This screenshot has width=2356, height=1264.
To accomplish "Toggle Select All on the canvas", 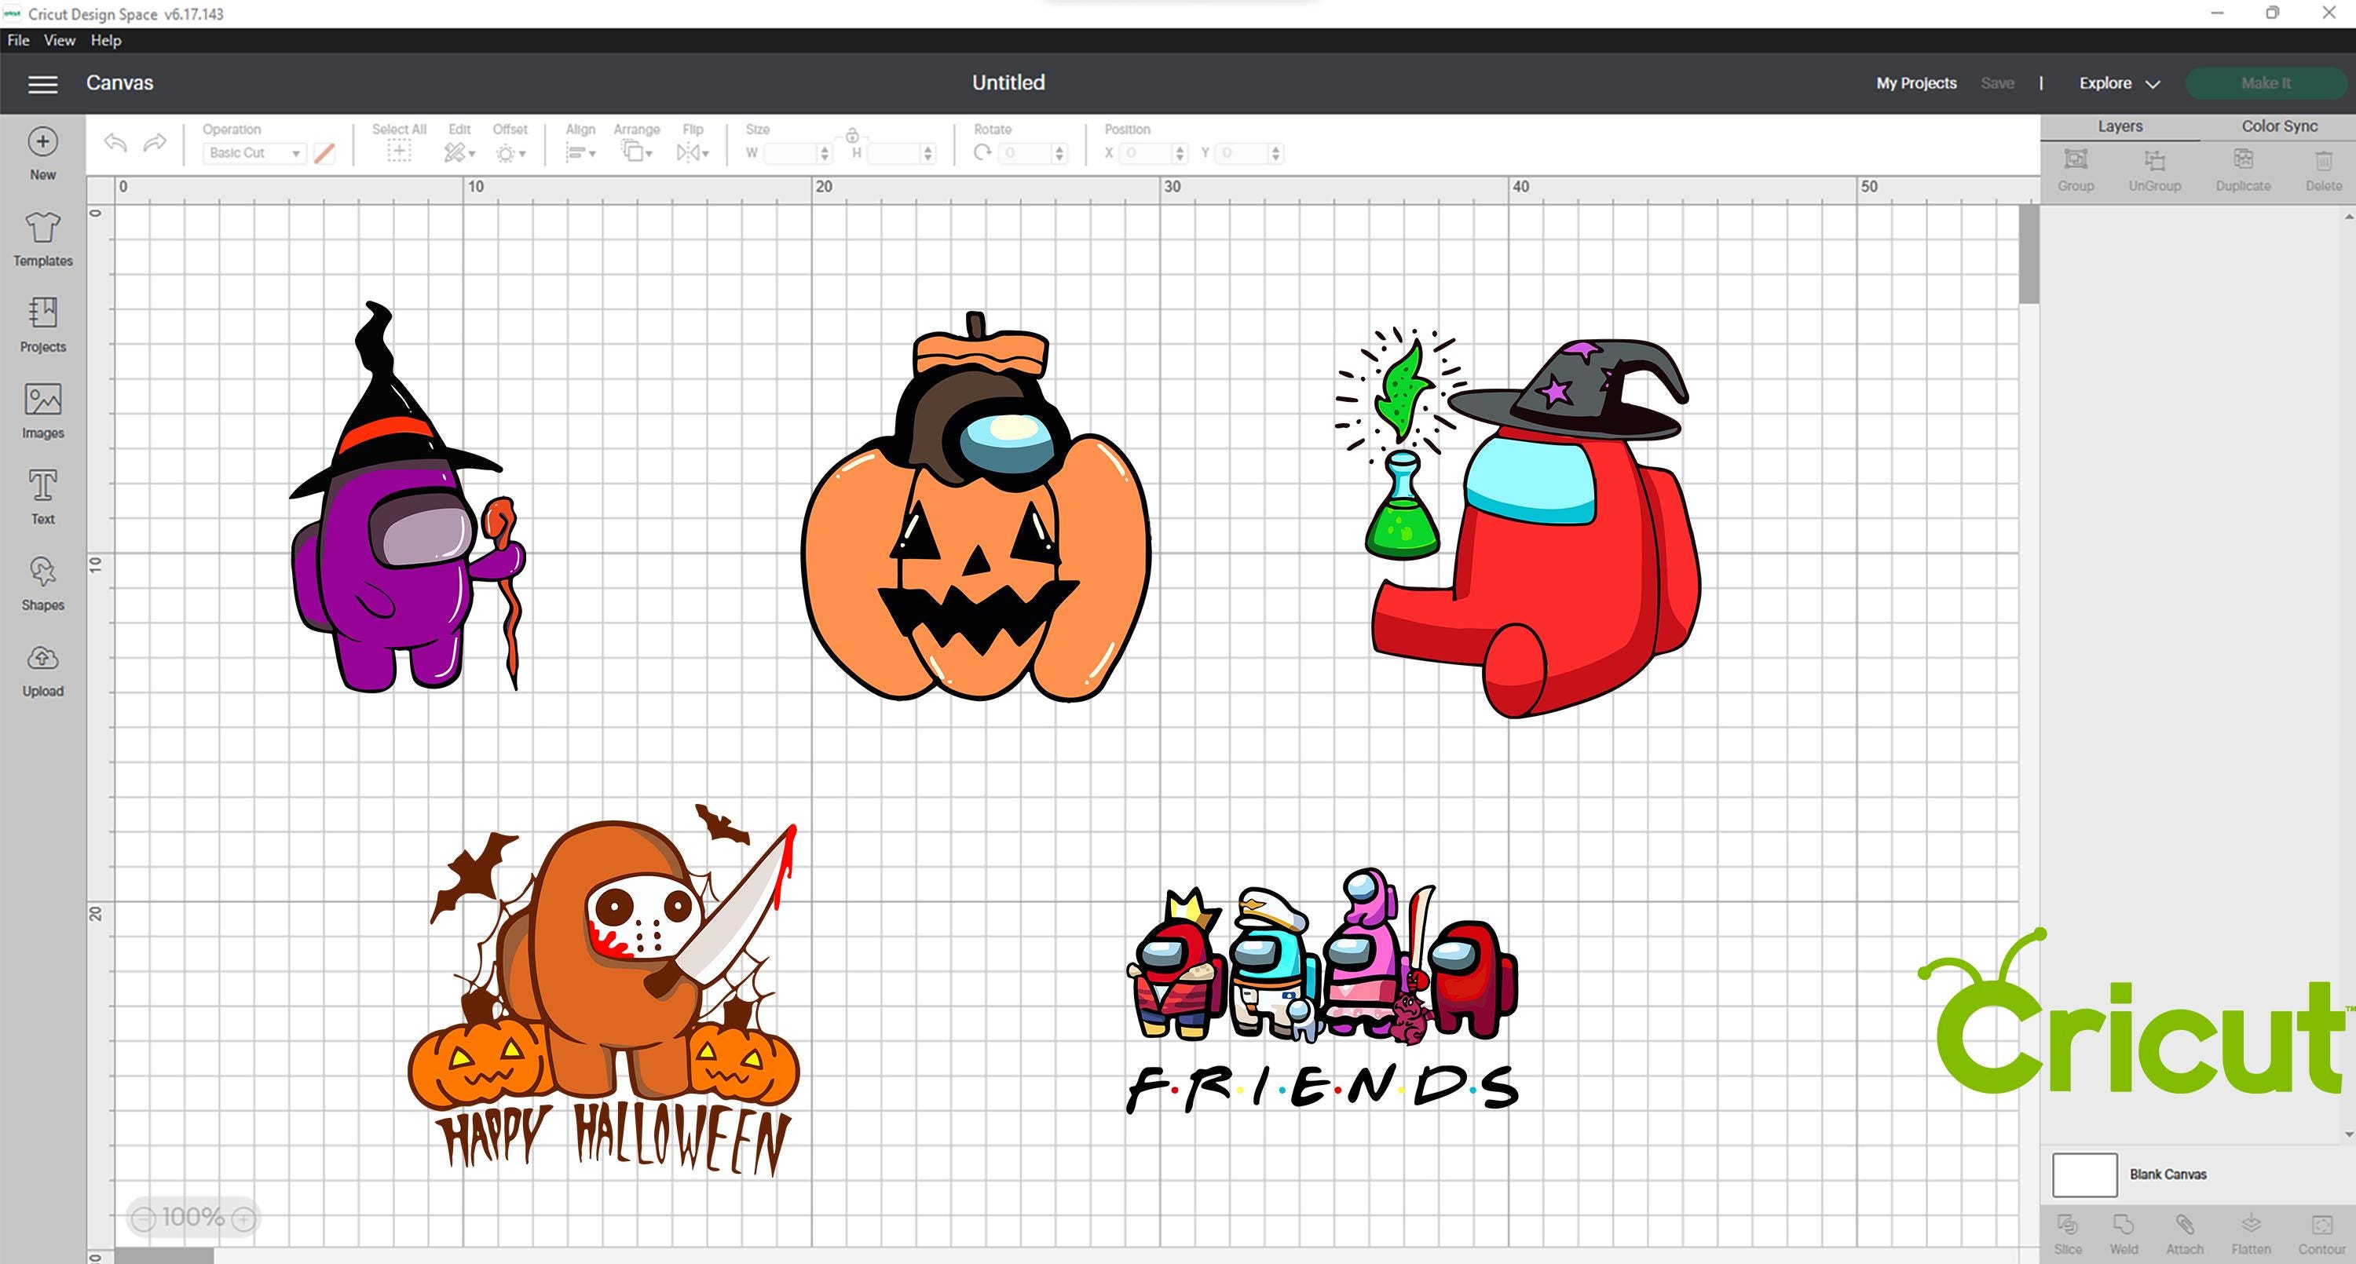I will tap(399, 152).
